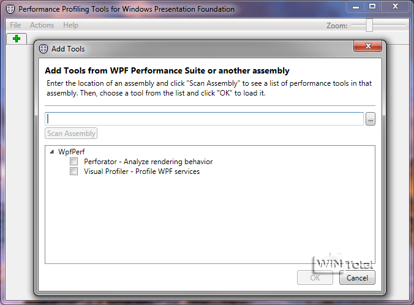Click the Scan Assembly button

[x=71, y=134]
